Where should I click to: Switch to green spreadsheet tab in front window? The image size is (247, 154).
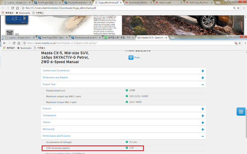click(x=119, y=38)
